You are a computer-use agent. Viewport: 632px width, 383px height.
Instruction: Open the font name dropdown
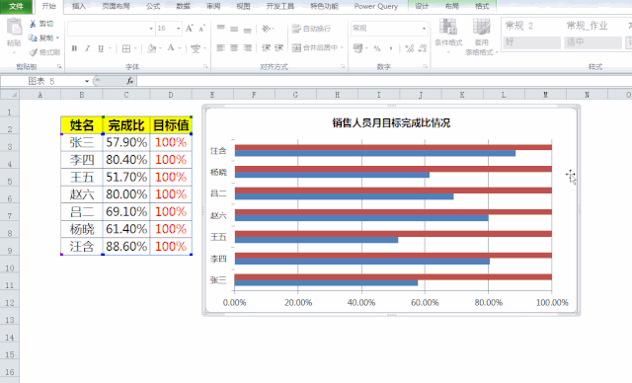coord(151,29)
